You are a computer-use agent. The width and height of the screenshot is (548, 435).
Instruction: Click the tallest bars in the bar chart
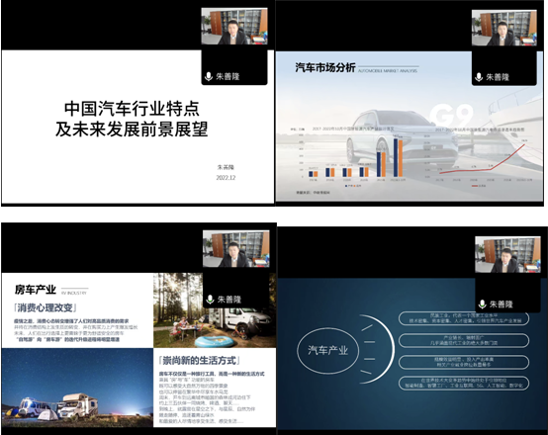398,157
